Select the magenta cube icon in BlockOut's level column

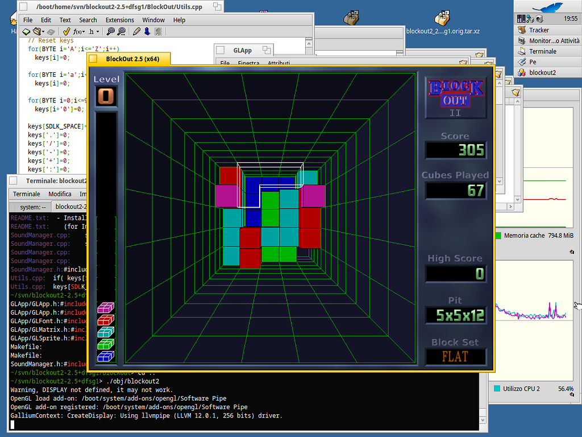tap(106, 307)
